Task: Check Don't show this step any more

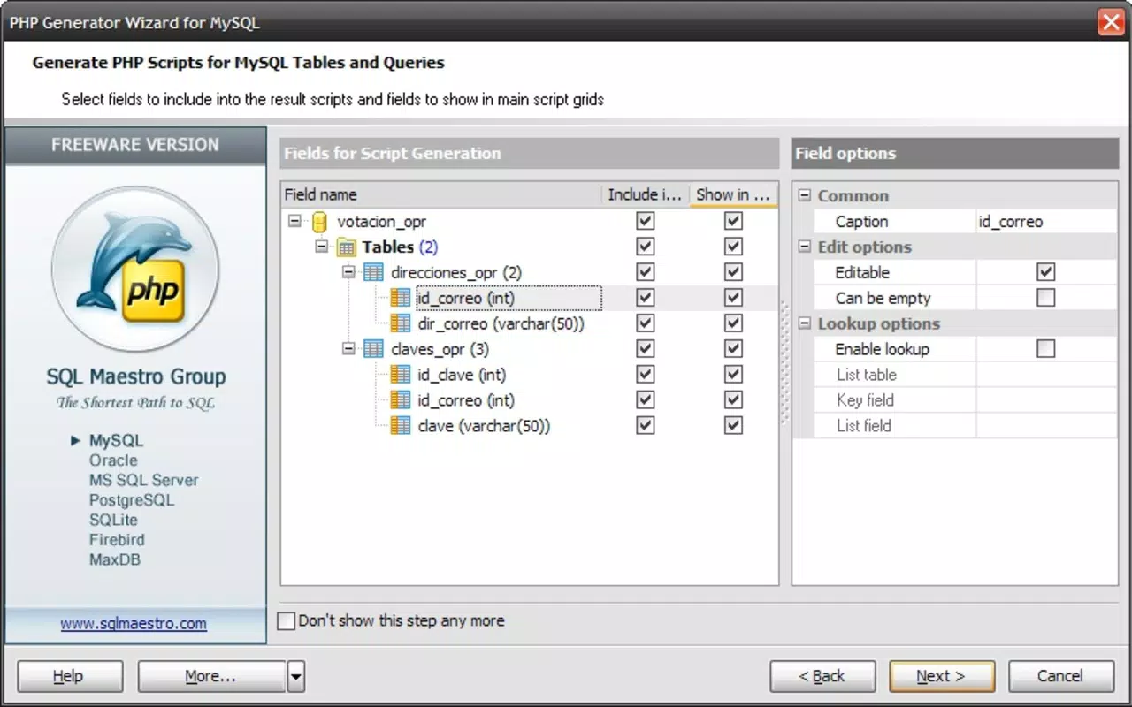Action: [287, 621]
